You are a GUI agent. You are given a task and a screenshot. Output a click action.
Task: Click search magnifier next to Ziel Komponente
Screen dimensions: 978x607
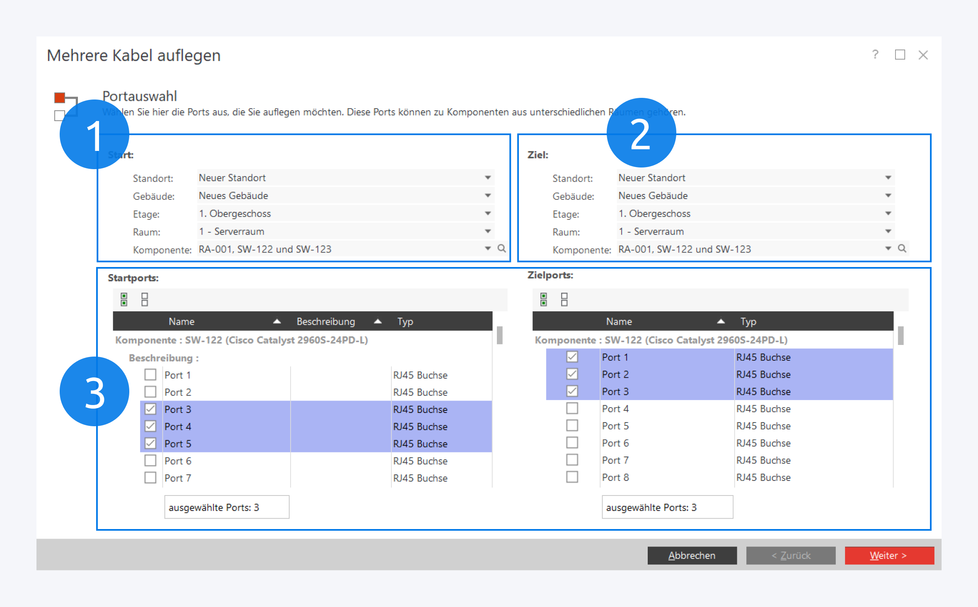902,248
